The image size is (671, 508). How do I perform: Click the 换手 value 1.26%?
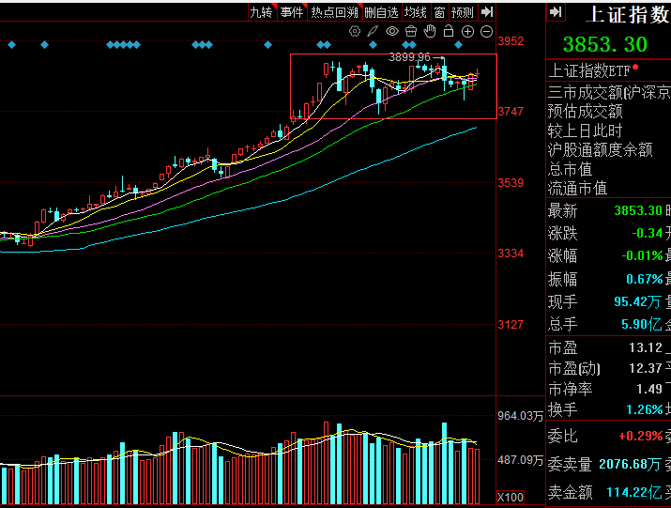point(645,410)
